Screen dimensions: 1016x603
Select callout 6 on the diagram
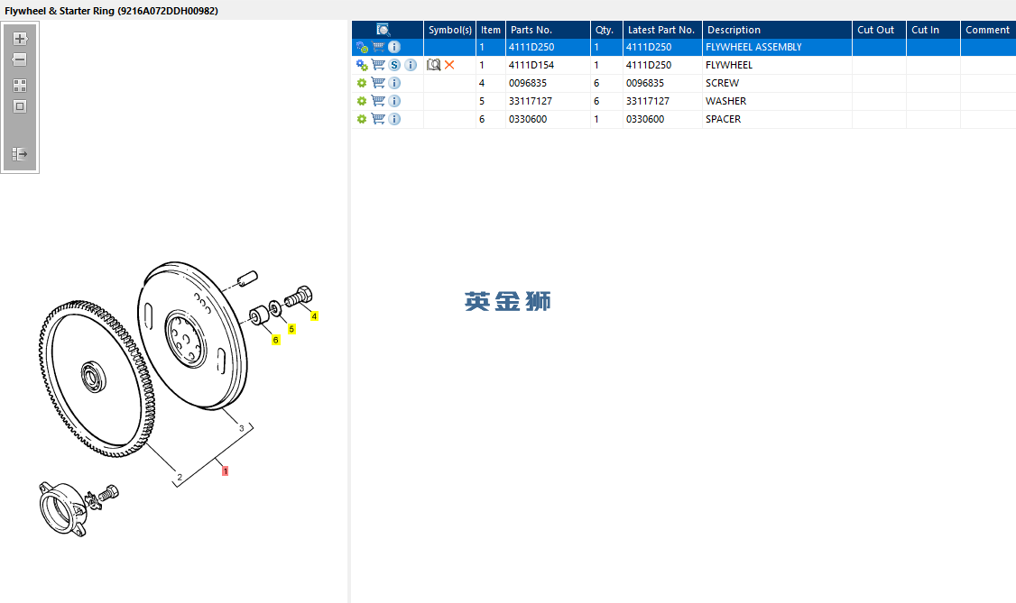275,341
